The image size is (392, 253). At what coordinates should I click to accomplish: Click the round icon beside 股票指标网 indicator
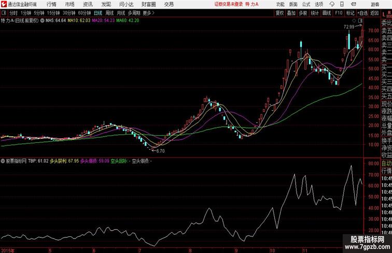3,161
